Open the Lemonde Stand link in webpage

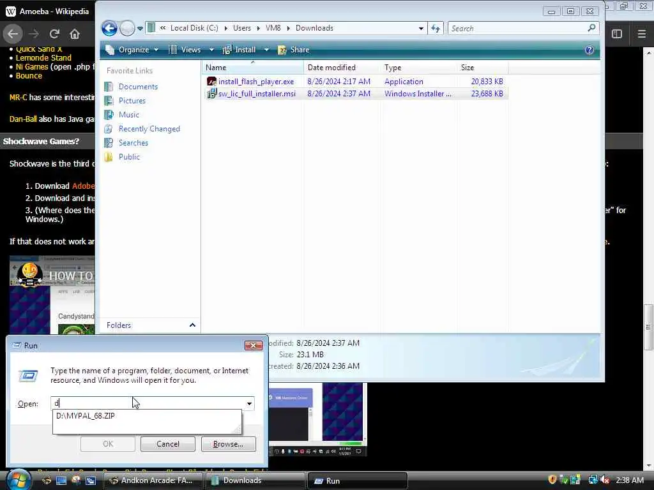(x=43, y=58)
